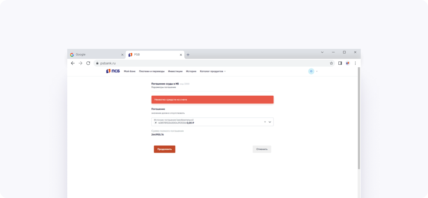Open the profile dropdown arrow beside avatar

tap(317, 71)
